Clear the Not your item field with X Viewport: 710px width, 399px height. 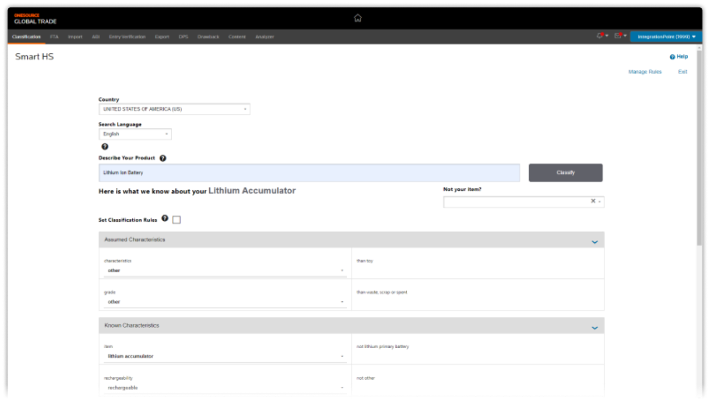point(592,201)
